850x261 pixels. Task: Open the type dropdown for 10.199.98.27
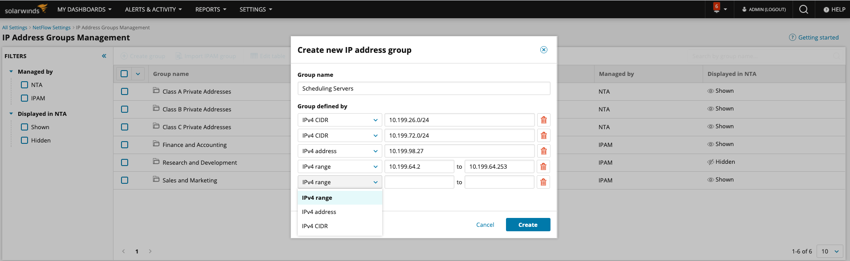pyautogui.click(x=340, y=151)
